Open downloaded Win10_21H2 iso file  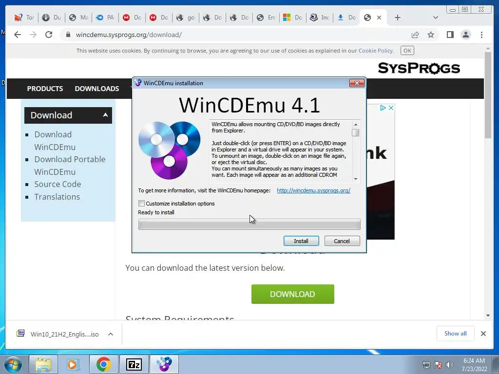[58, 334]
